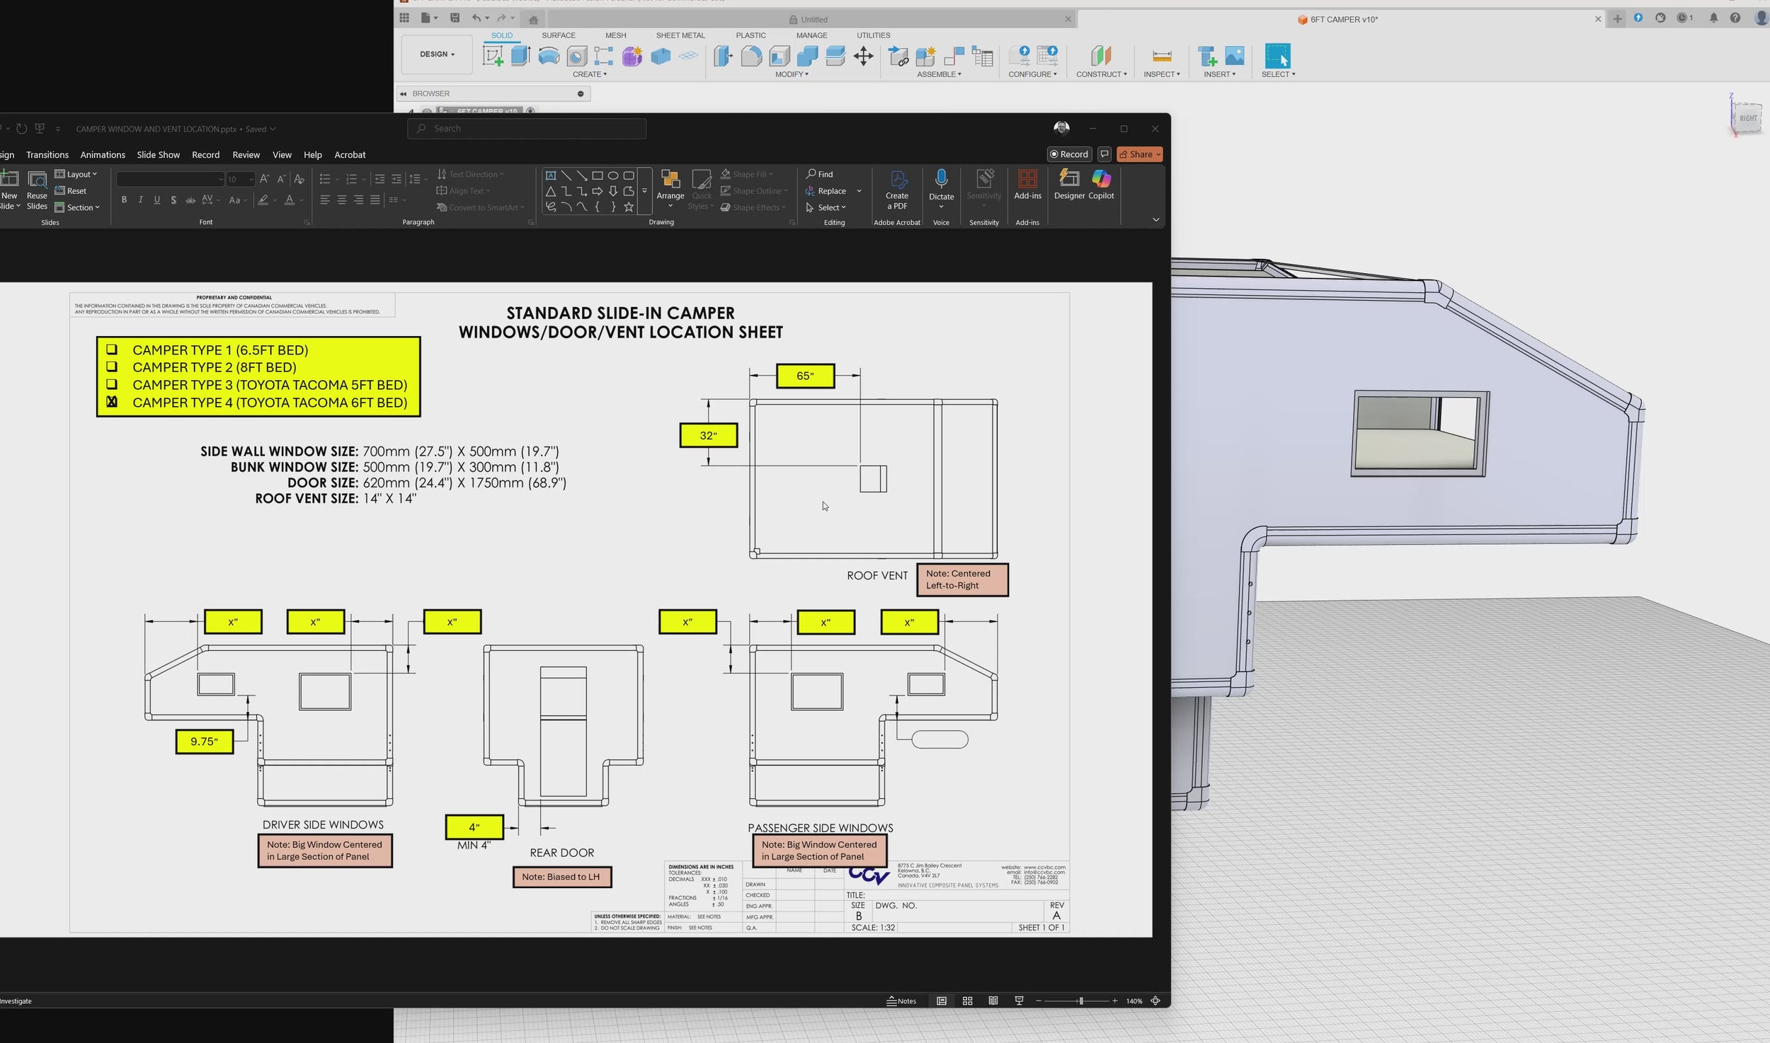Open the Slide Show ribbon tab
Screen dimensions: 1770x1043
pos(158,155)
